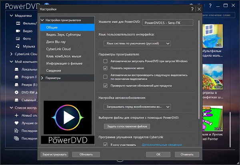The width and height of the screenshot is (240, 165).
Task: Click the Photo icon in sidebar
Action: (18, 39)
